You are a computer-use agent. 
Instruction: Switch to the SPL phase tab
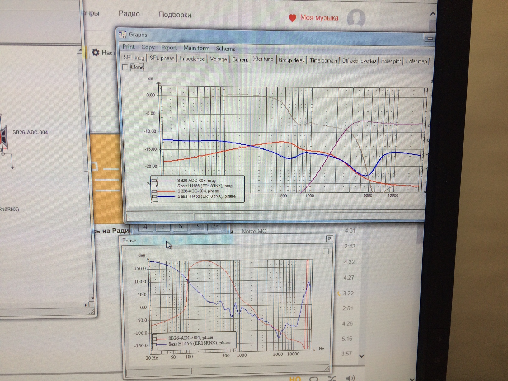pyautogui.click(x=162, y=58)
